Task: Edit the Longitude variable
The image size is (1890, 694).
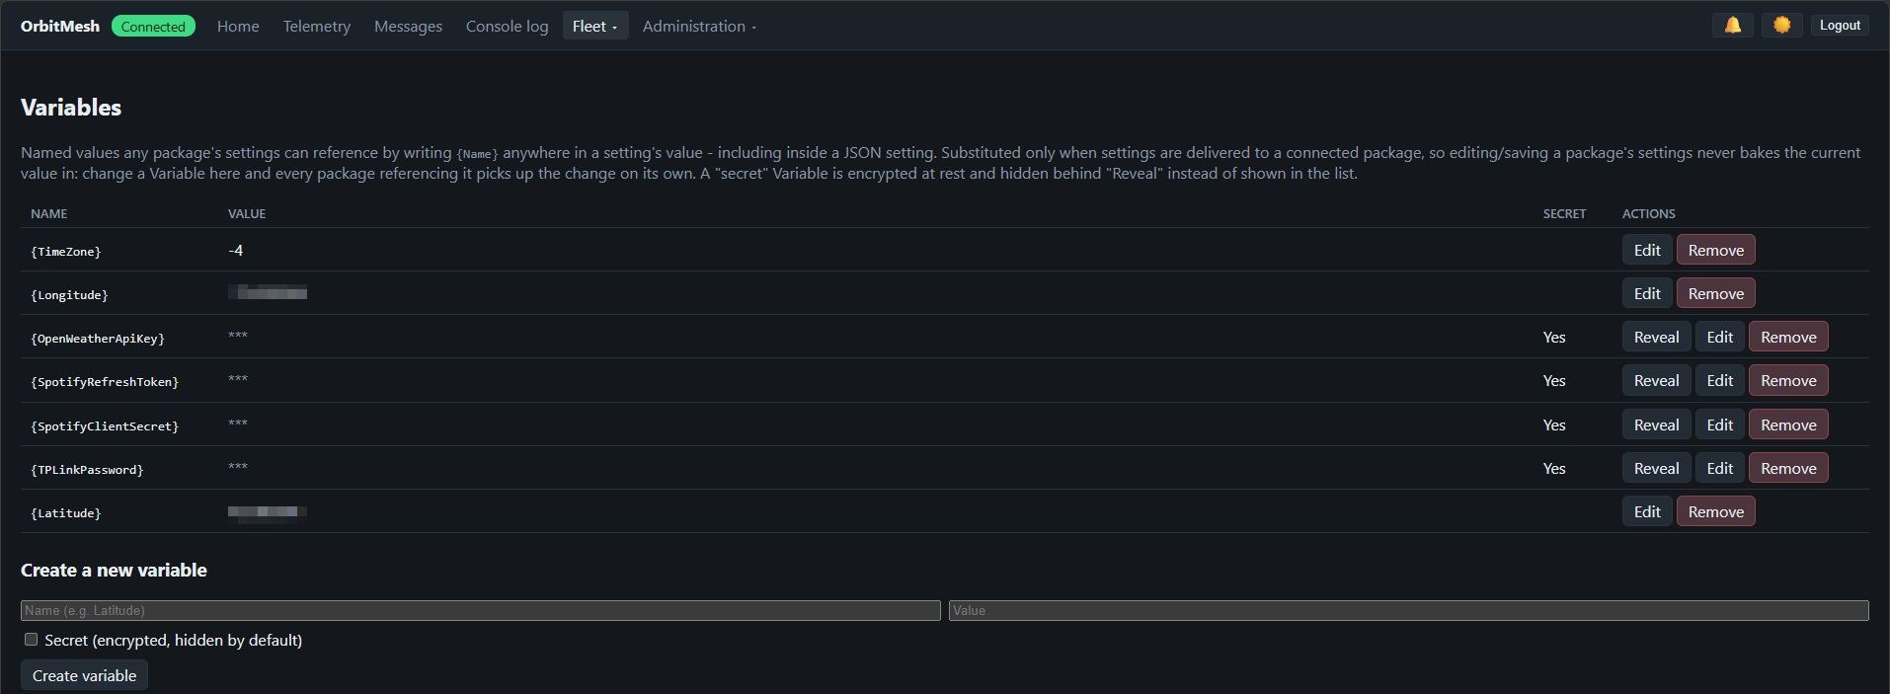Action: pyautogui.click(x=1647, y=293)
